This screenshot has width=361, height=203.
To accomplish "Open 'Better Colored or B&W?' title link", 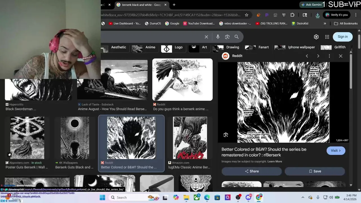I will 264,152.
